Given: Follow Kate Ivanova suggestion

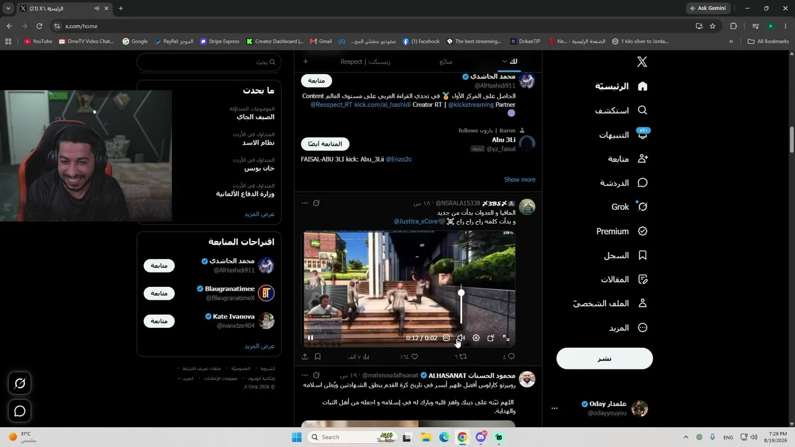Looking at the screenshot, I should click(x=159, y=321).
